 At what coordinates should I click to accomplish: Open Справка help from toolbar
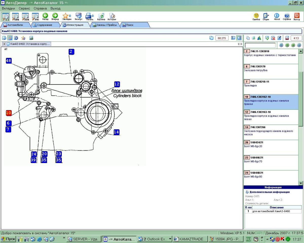pos(287,17)
